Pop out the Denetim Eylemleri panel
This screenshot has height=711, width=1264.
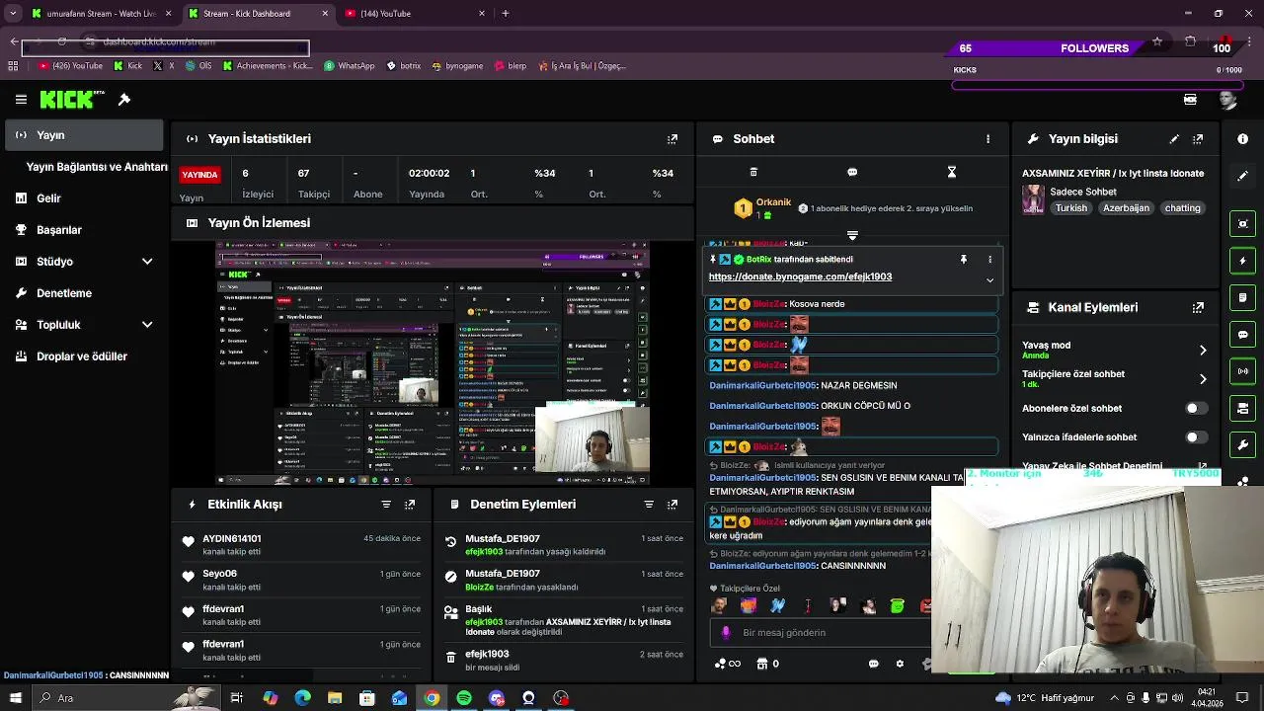672,505
